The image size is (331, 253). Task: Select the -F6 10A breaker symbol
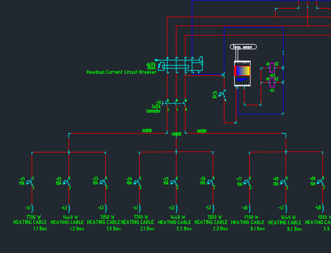click(x=211, y=182)
